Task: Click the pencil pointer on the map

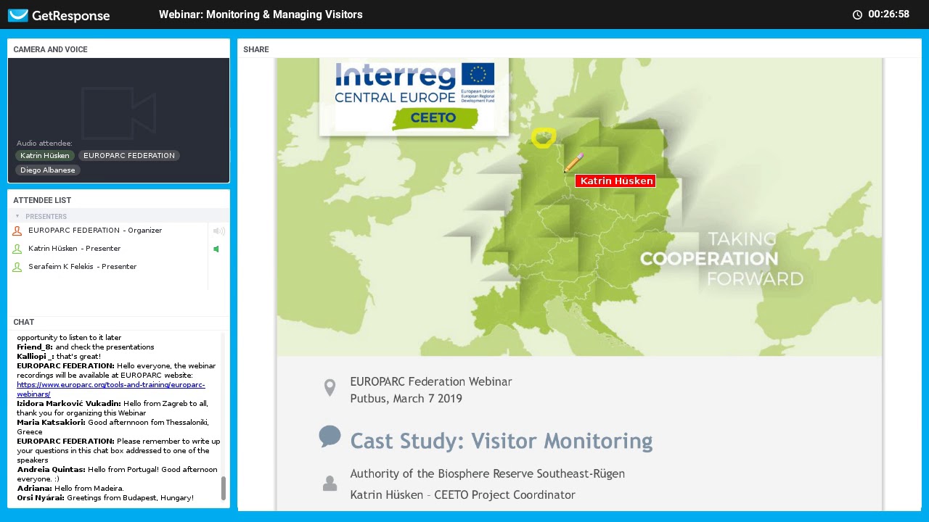Action: click(x=573, y=163)
